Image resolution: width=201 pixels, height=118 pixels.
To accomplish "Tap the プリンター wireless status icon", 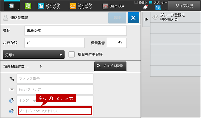I will coord(158,7).
